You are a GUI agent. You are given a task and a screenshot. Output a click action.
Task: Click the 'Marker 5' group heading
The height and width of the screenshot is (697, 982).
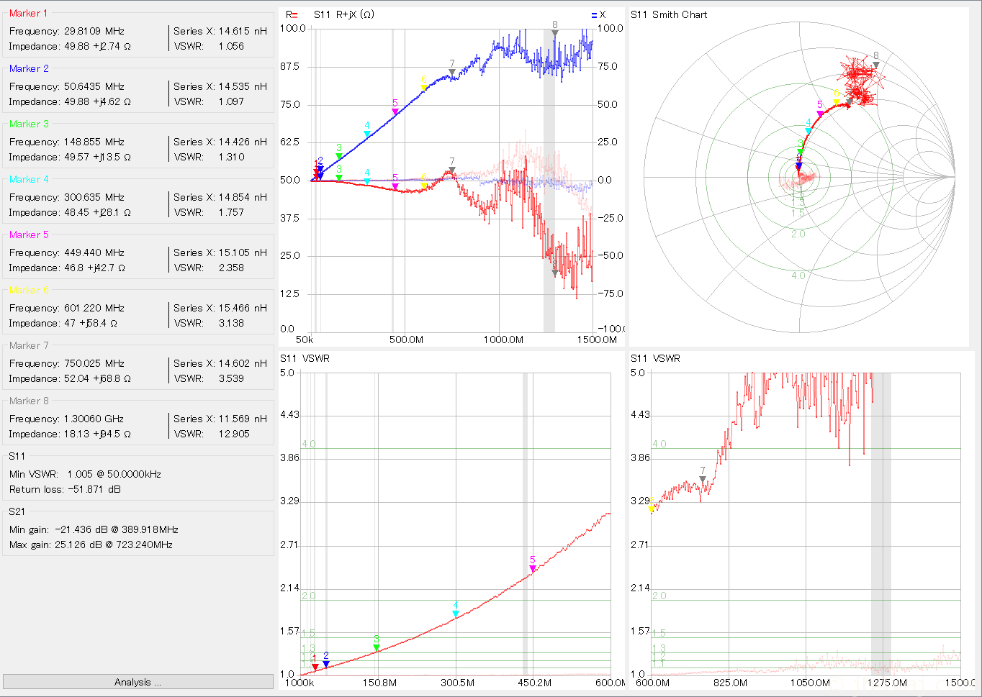pyautogui.click(x=29, y=234)
